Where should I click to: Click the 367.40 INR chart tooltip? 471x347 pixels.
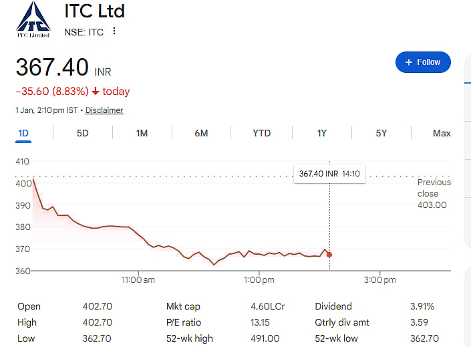tap(329, 174)
